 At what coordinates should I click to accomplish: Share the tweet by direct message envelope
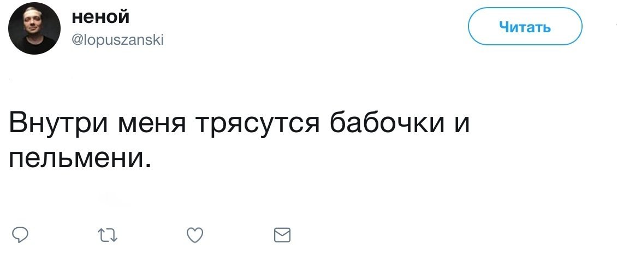pyautogui.click(x=282, y=235)
